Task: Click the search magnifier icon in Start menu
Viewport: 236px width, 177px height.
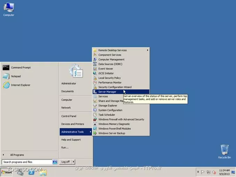Action: [55, 162]
